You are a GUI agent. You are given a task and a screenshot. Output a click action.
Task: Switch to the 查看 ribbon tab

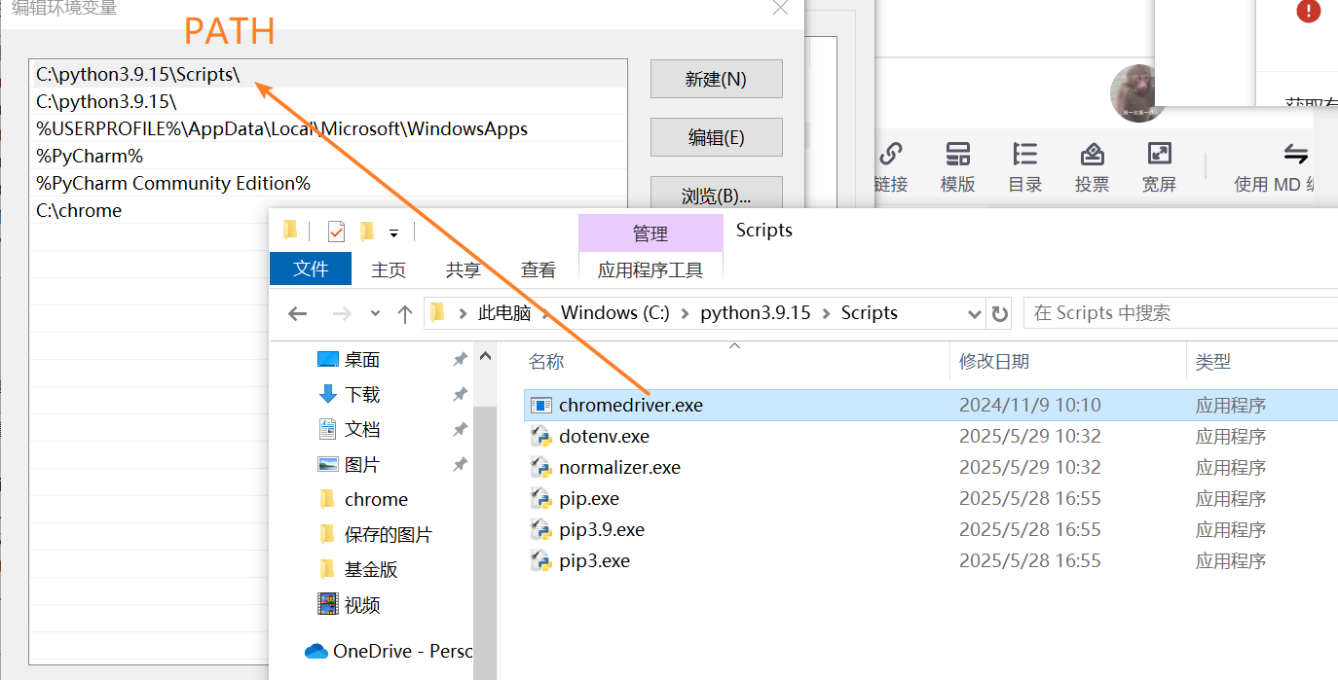[538, 269]
